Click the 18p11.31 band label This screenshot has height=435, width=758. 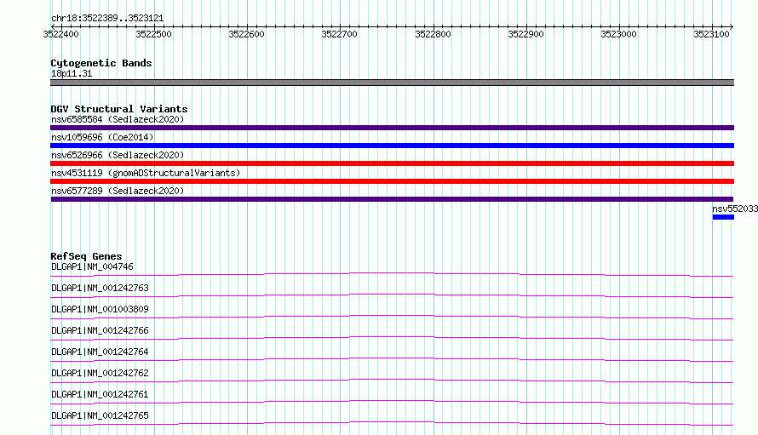72,73
